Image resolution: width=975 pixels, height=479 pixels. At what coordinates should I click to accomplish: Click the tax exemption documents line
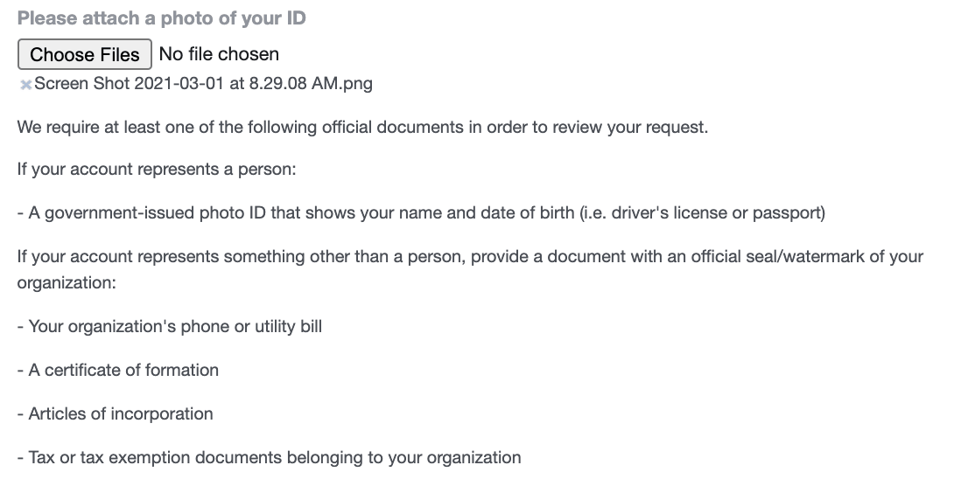pyautogui.click(x=270, y=457)
